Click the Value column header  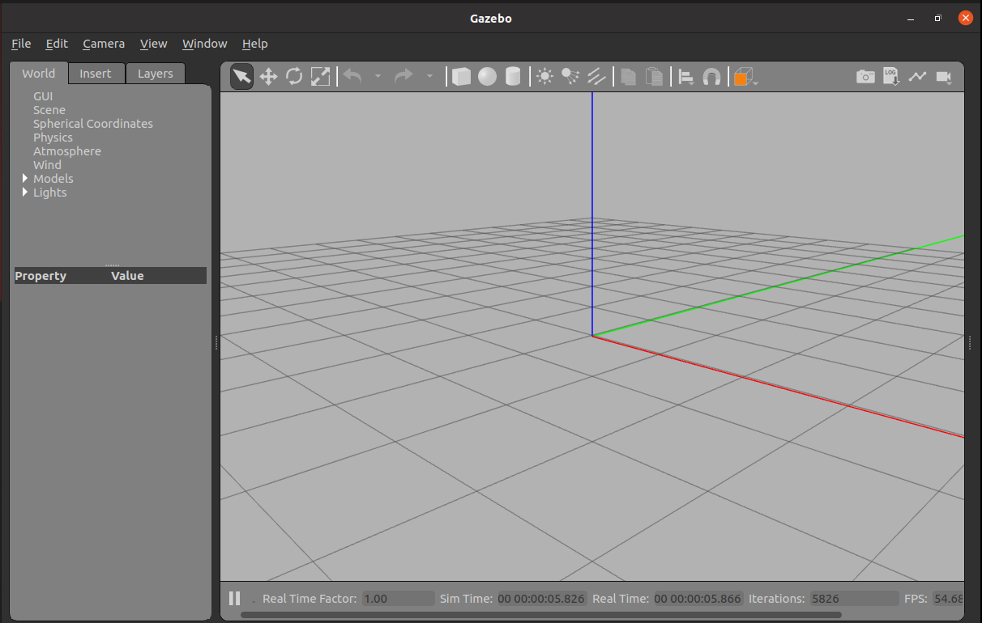pos(127,276)
